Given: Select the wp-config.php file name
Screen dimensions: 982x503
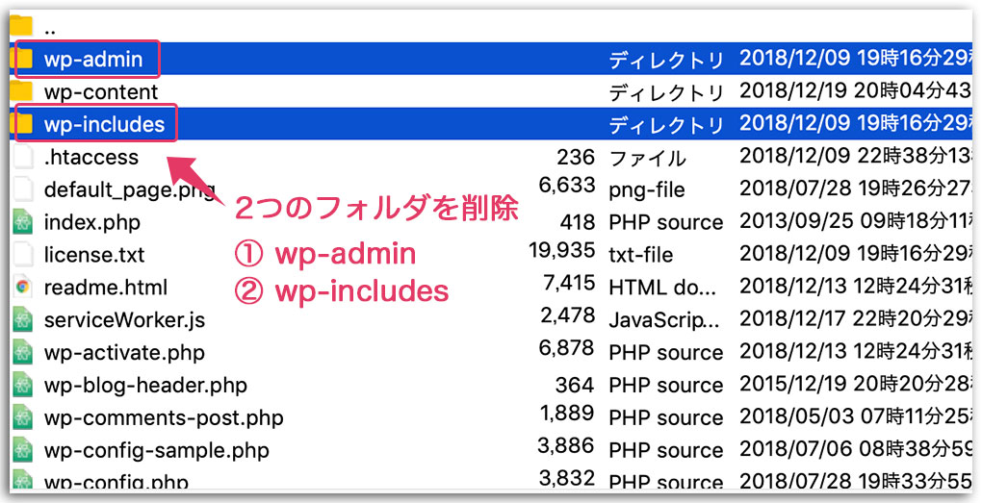Looking at the screenshot, I should point(116,481).
